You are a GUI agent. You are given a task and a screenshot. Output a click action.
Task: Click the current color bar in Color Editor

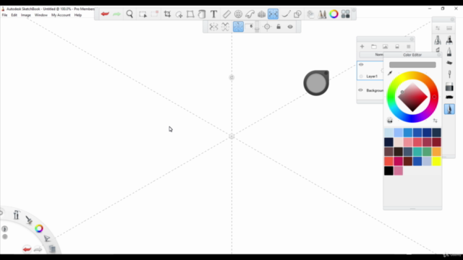point(412,65)
